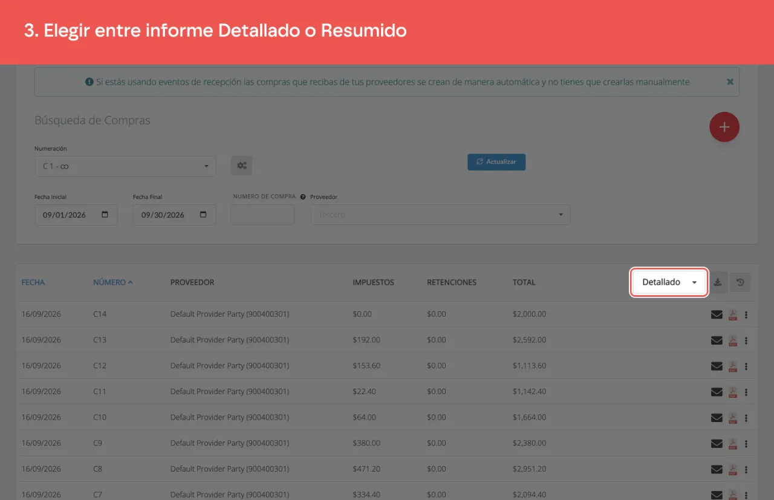Open the PDF for purchase C10
774x500 pixels.
(x=732, y=418)
